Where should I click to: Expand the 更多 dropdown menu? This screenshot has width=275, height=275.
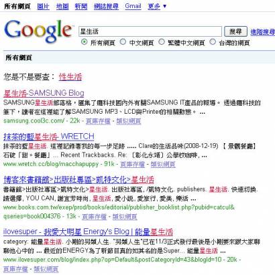point(158,6)
